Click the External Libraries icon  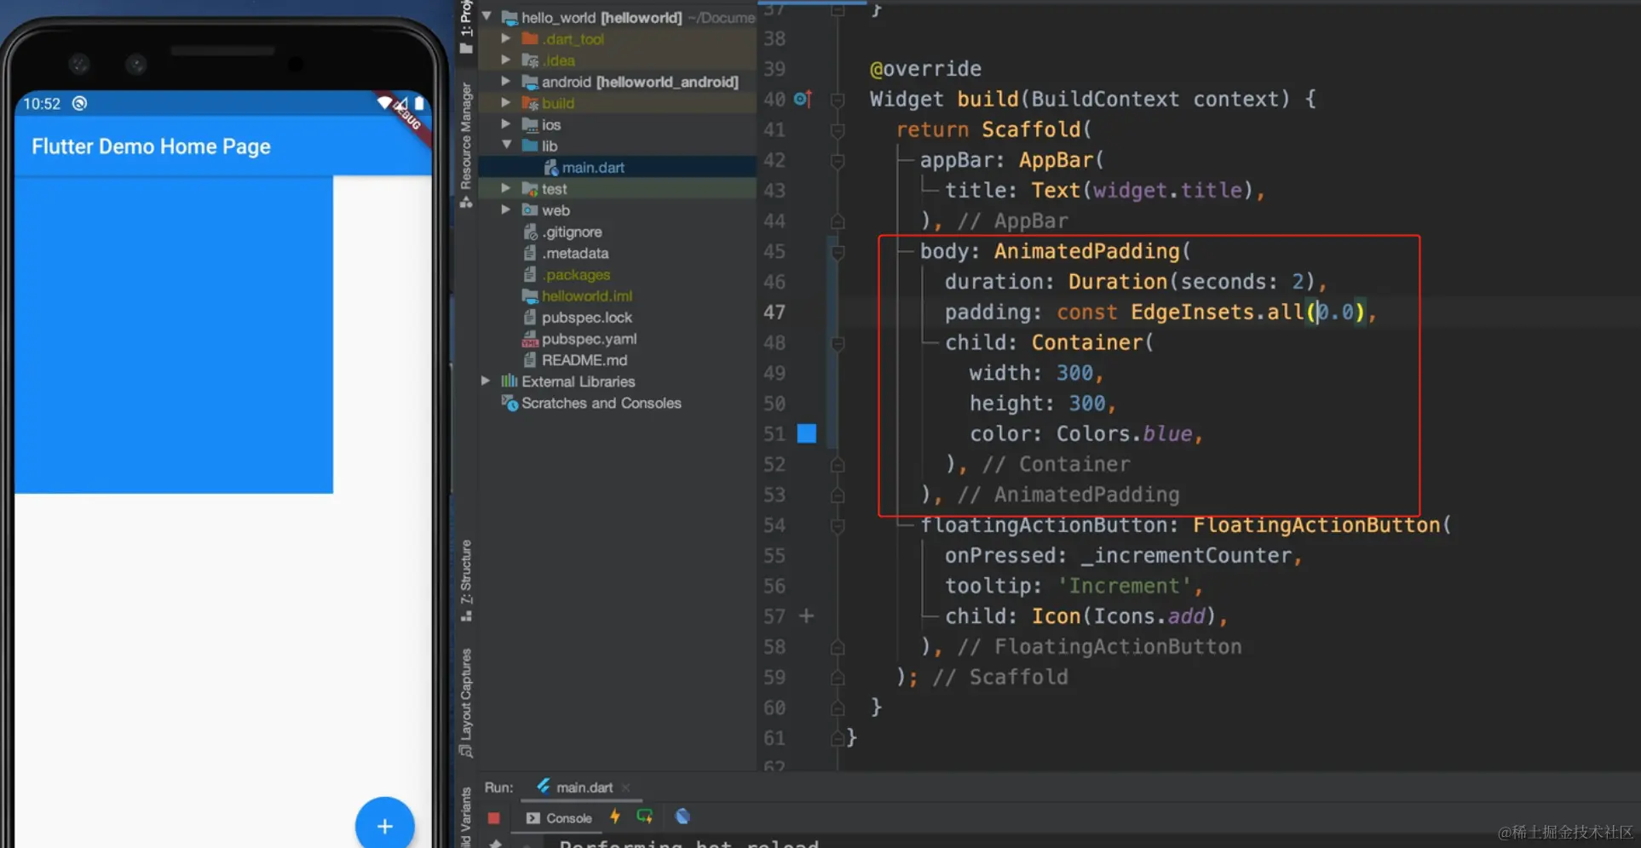510,381
